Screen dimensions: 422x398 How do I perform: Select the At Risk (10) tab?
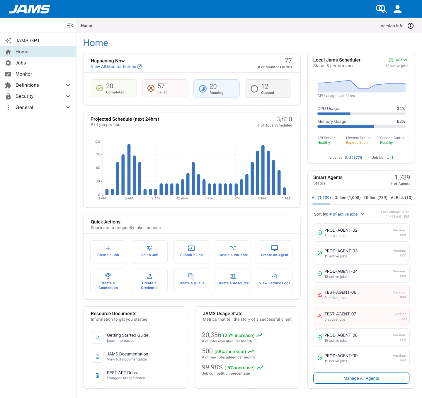click(x=401, y=198)
